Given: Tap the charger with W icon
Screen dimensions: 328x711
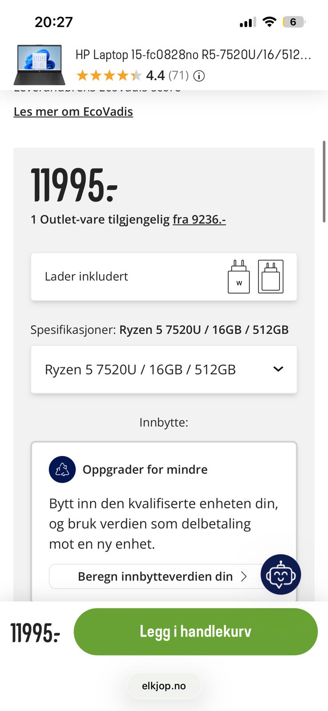Looking at the screenshot, I should tap(239, 277).
